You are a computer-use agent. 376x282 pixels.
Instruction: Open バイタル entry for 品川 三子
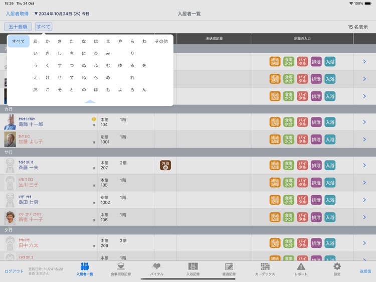click(302, 183)
